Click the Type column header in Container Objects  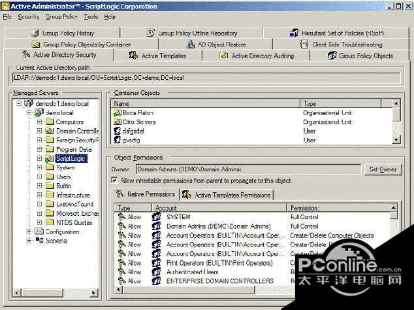click(346, 103)
